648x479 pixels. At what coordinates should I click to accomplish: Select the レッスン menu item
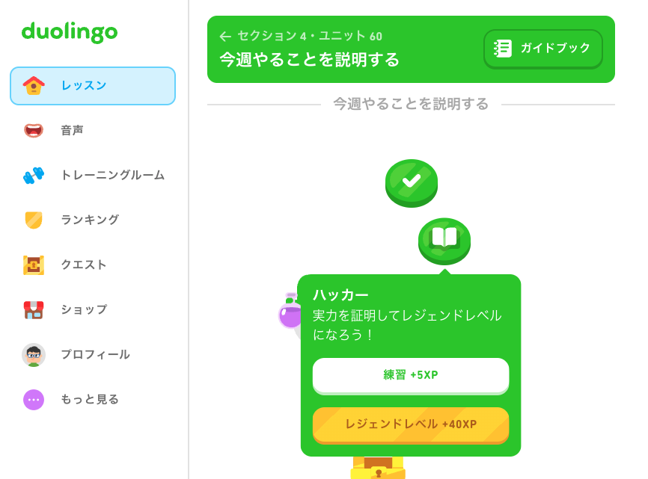[93, 86]
